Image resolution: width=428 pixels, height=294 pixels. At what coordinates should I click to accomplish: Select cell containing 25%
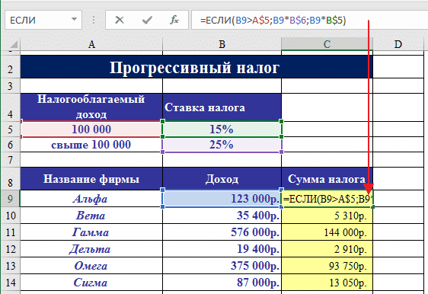coord(222,145)
